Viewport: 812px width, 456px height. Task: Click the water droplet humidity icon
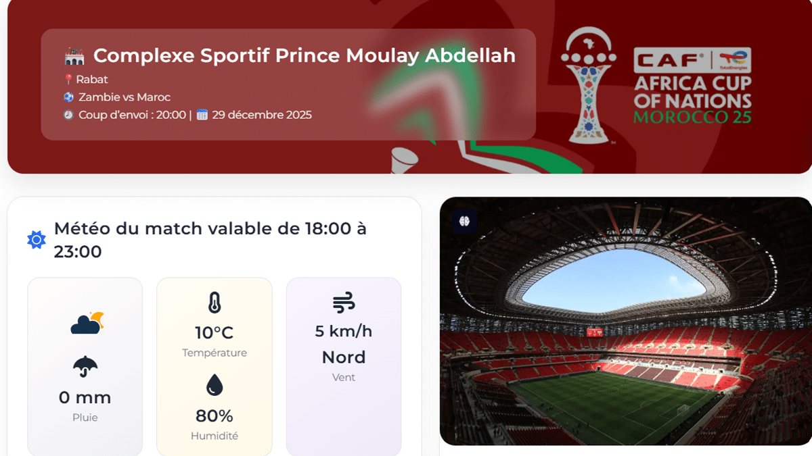(215, 385)
